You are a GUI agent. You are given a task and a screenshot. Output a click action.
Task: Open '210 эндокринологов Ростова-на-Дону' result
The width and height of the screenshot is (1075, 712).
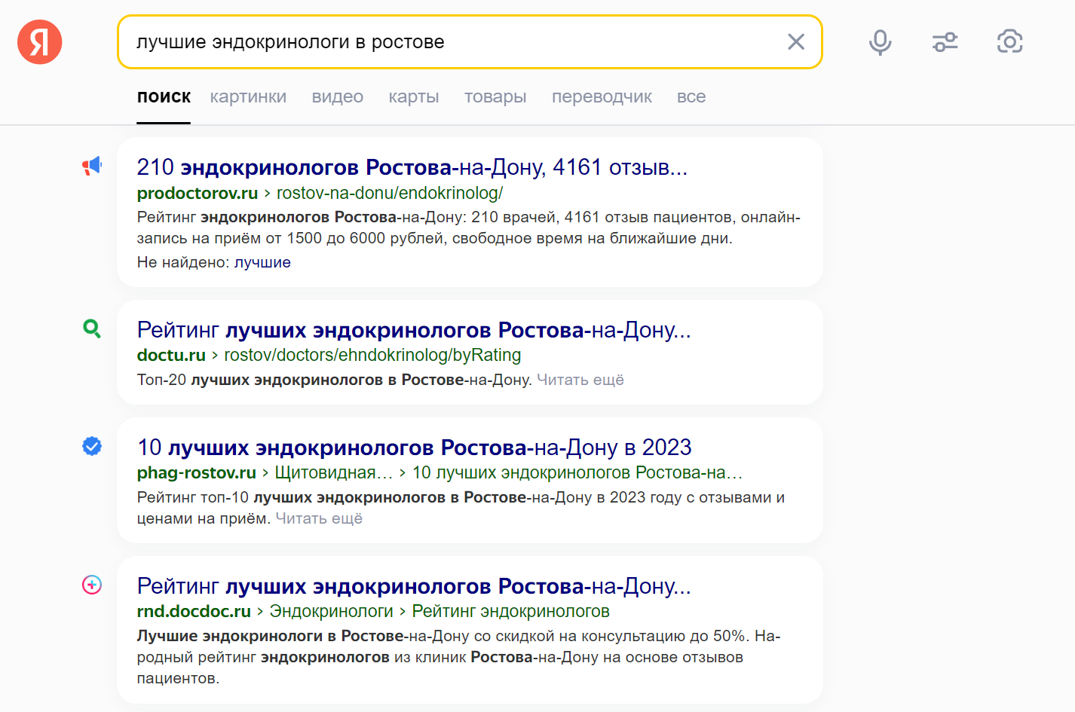click(412, 167)
